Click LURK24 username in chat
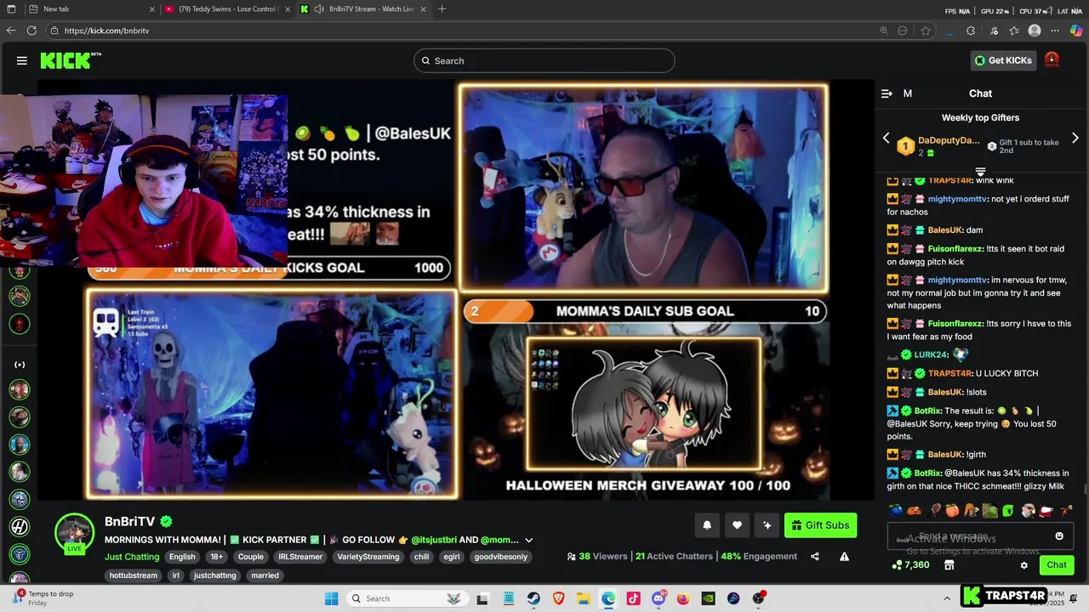 click(x=931, y=354)
